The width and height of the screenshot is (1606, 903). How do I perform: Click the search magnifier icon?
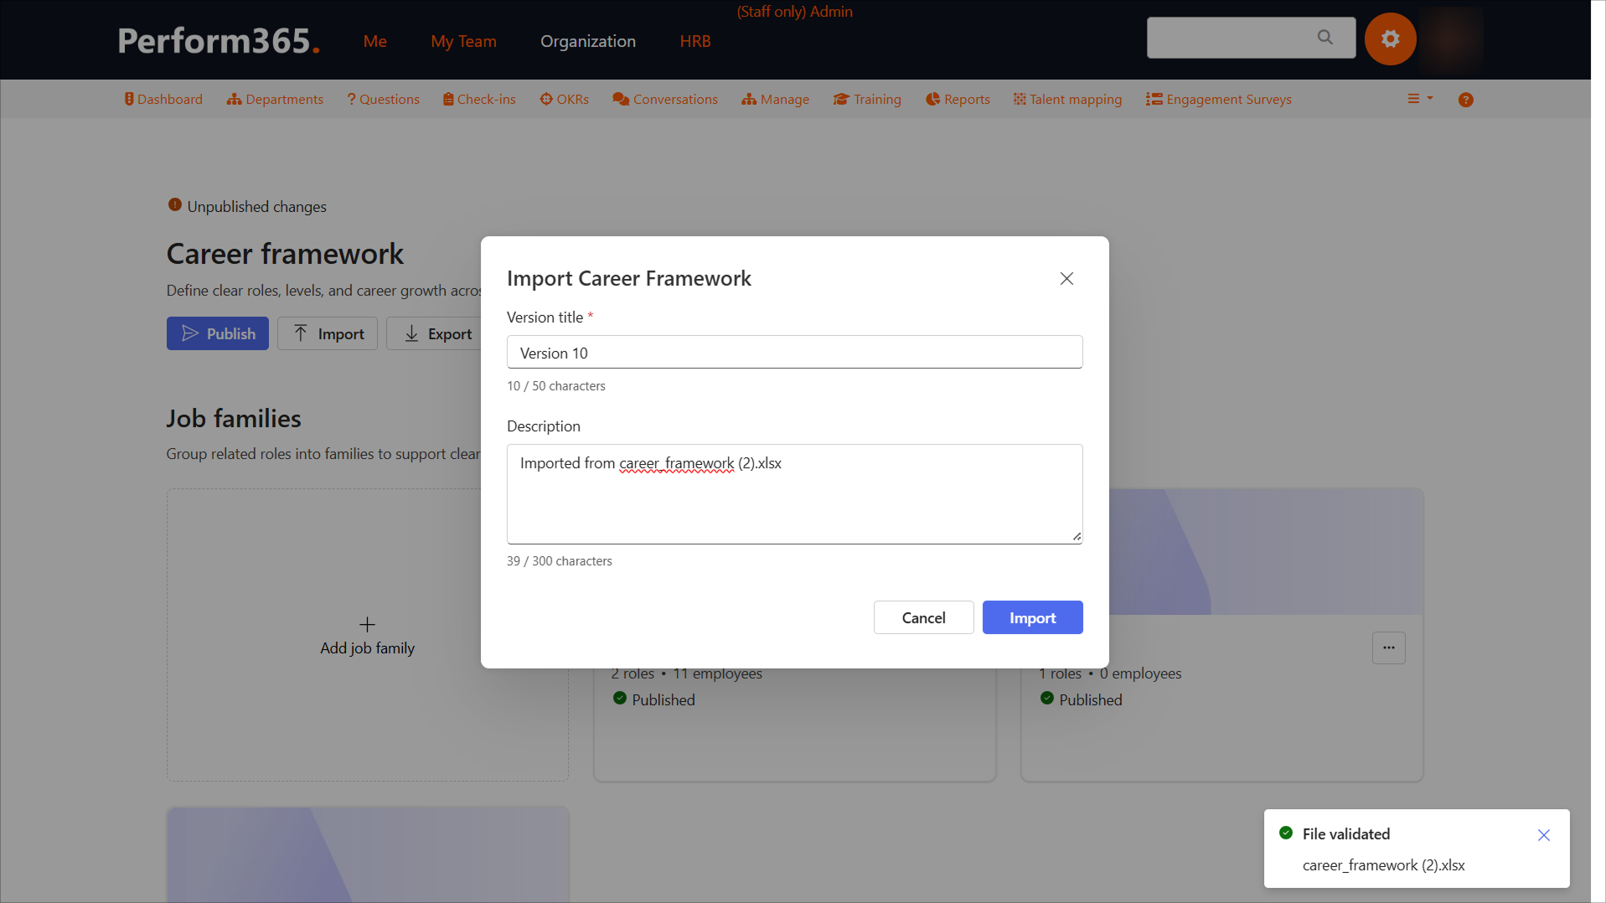click(1325, 37)
